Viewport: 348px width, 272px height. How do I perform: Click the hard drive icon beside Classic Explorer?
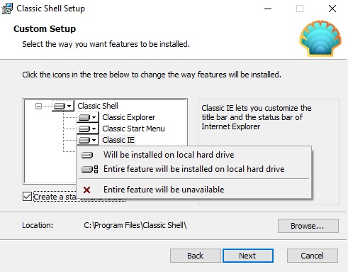84,117
